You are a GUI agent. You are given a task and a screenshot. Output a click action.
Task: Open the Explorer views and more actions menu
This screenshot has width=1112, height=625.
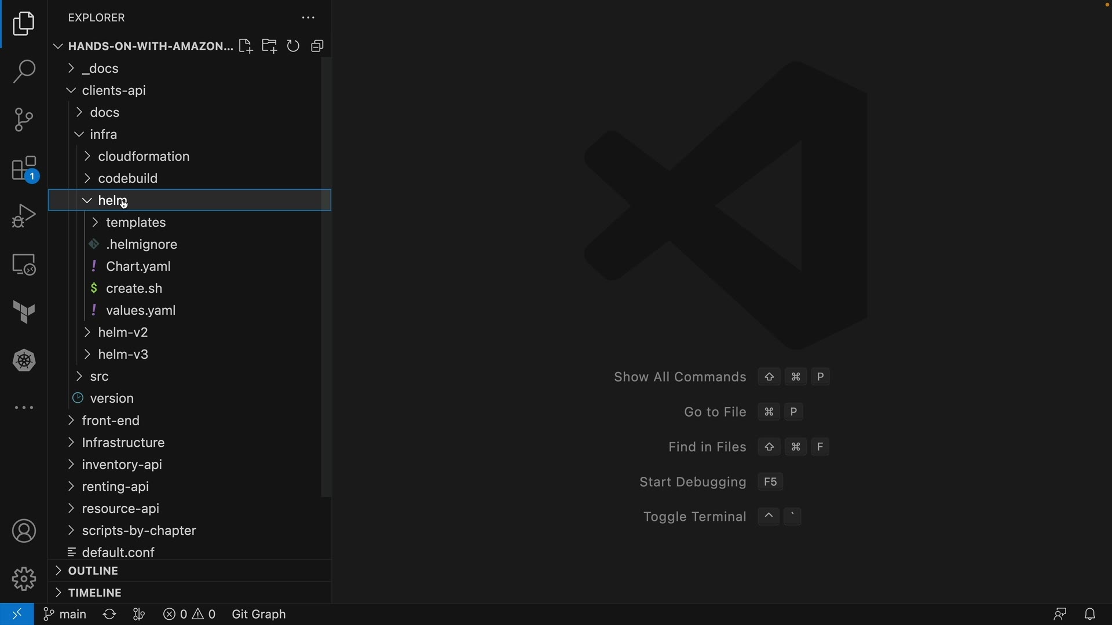click(308, 18)
